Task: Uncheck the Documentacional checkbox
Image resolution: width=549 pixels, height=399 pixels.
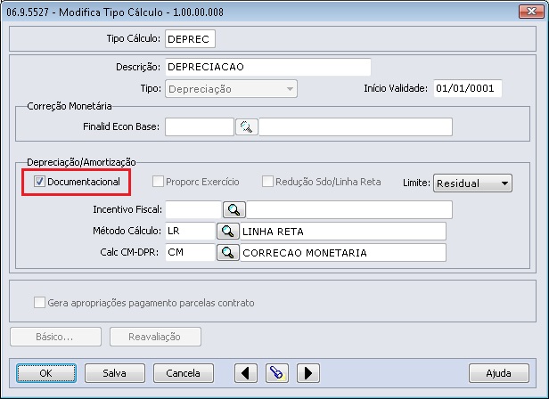Action: tap(39, 182)
